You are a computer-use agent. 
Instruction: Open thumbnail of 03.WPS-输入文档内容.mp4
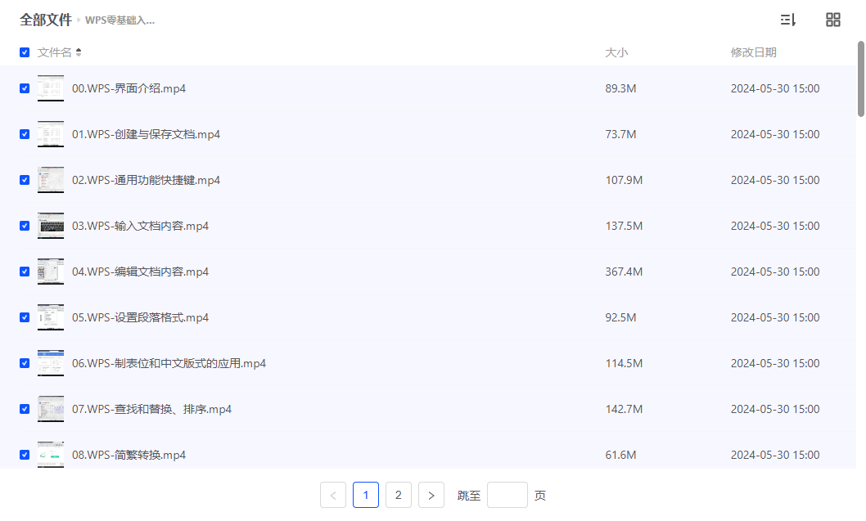click(x=51, y=226)
